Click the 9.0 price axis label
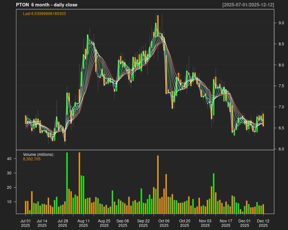This screenshot has height=230, width=288. 280,23
